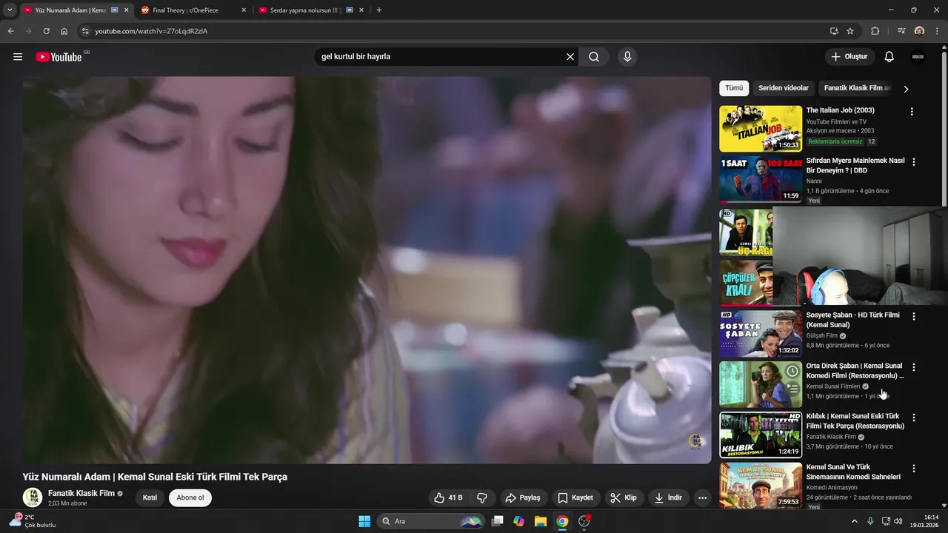Open the YouTube guide hamburger menu
The width and height of the screenshot is (948, 533).
[x=18, y=57]
